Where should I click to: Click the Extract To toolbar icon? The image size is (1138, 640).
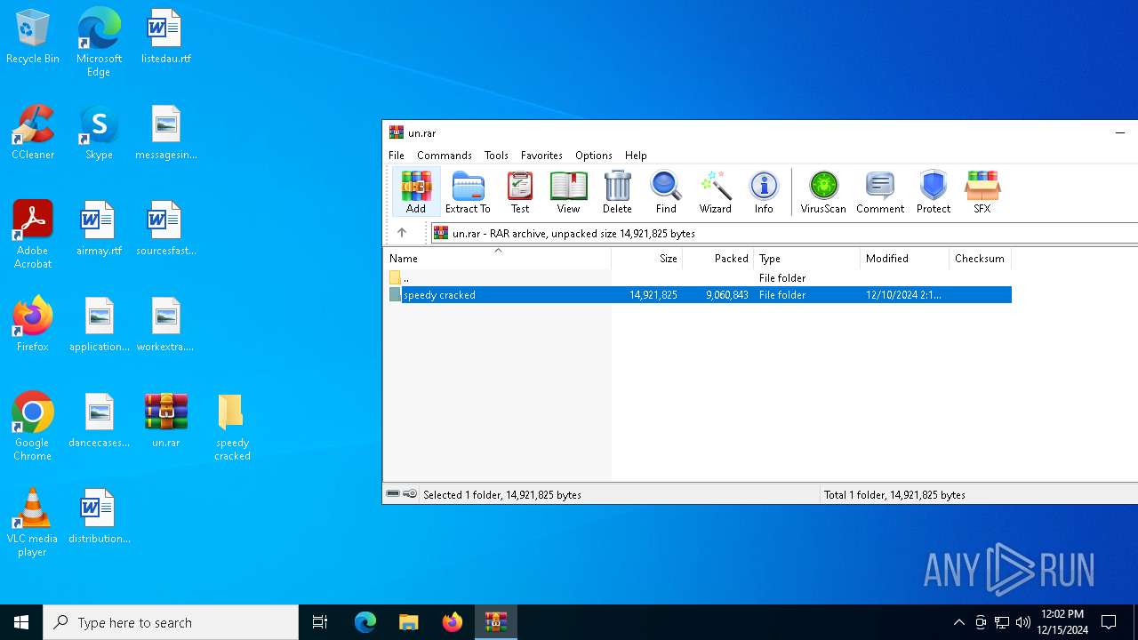tap(468, 192)
